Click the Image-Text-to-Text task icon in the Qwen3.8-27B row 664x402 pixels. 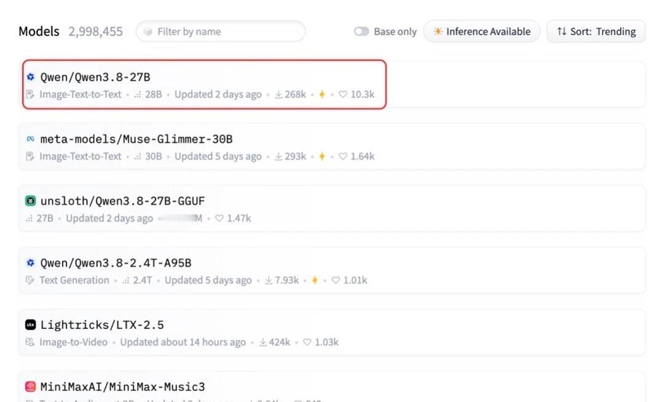click(30, 95)
